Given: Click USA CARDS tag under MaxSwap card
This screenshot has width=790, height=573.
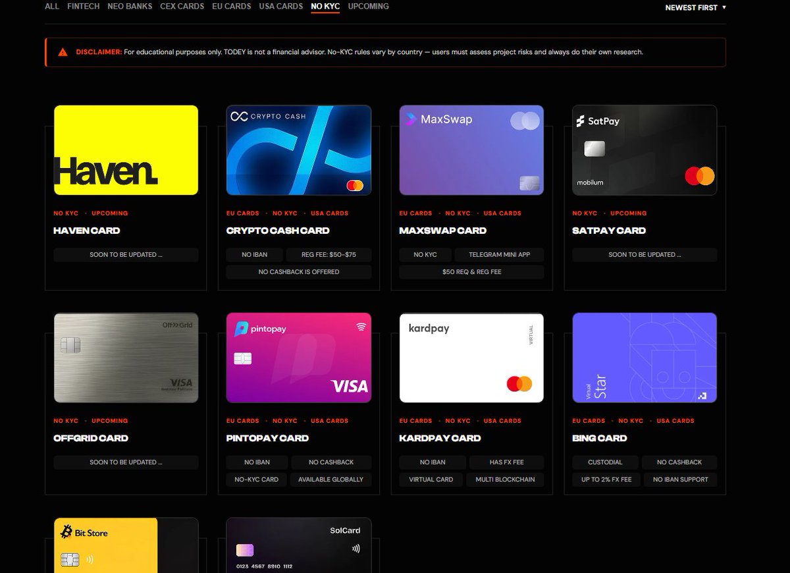Looking at the screenshot, I should [x=502, y=213].
